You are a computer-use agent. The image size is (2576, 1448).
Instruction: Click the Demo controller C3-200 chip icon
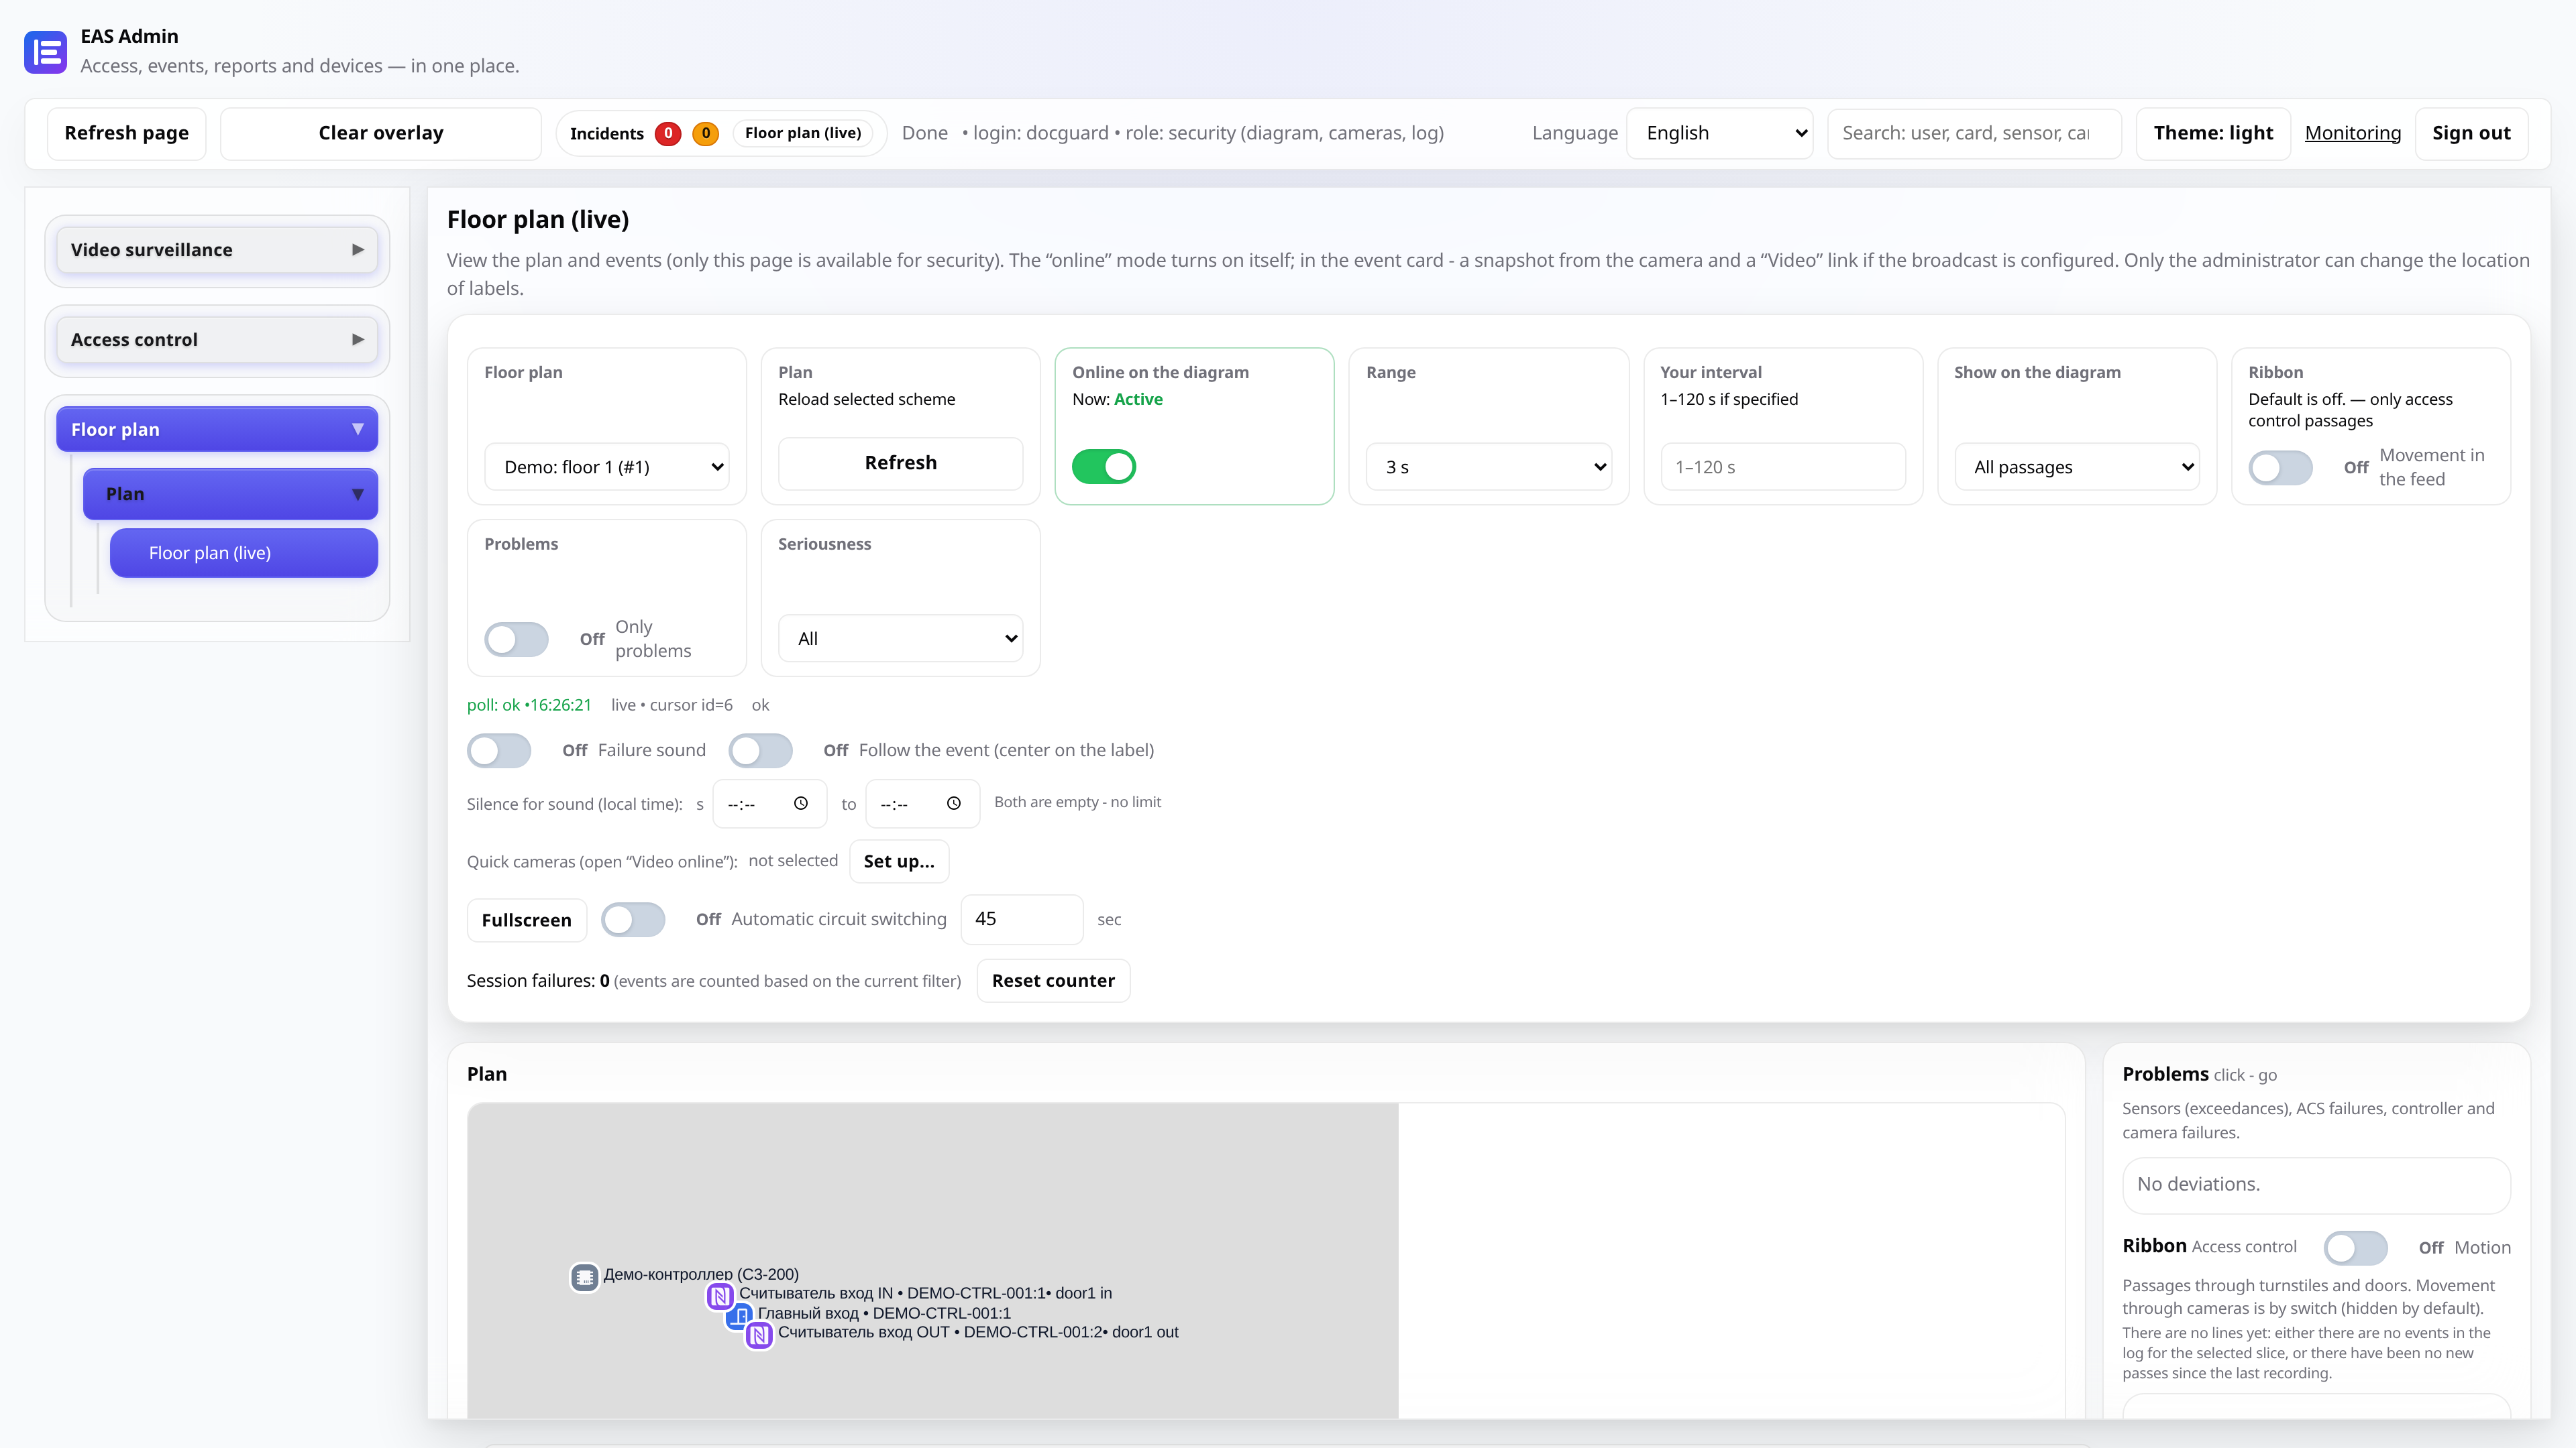(585, 1276)
